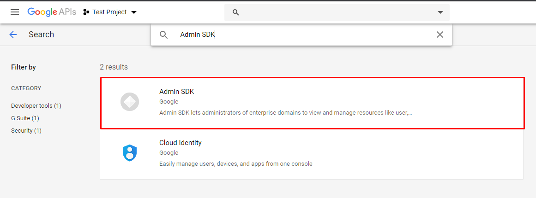The height and width of the screenshot is (198, 536).
Task: Expand the top search bar dropdown arrow
Action: (440, 12)
